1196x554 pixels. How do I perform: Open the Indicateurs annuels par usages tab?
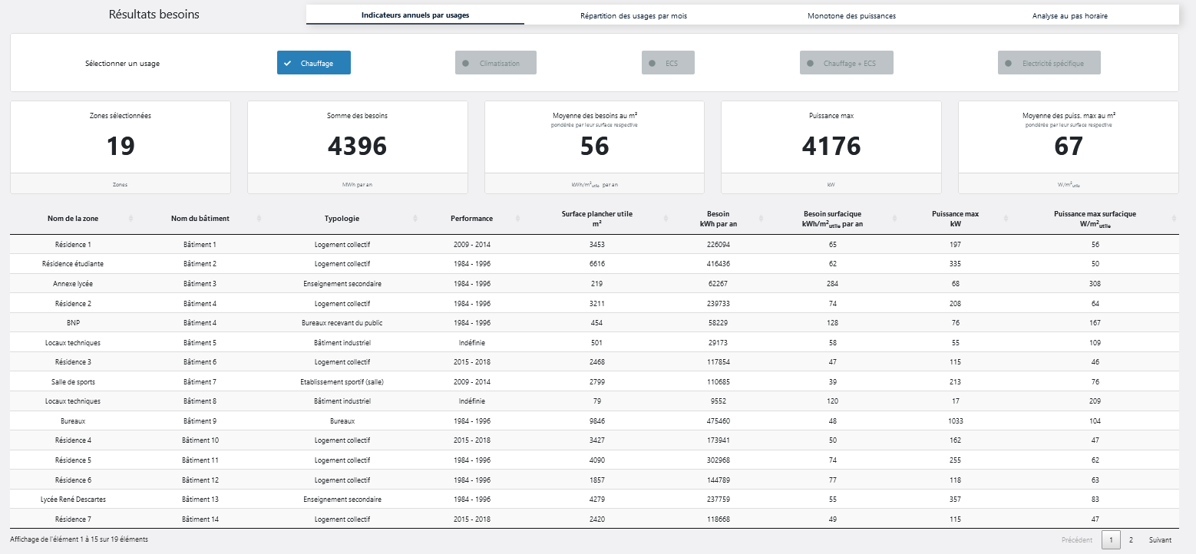(x=415, y=15)
